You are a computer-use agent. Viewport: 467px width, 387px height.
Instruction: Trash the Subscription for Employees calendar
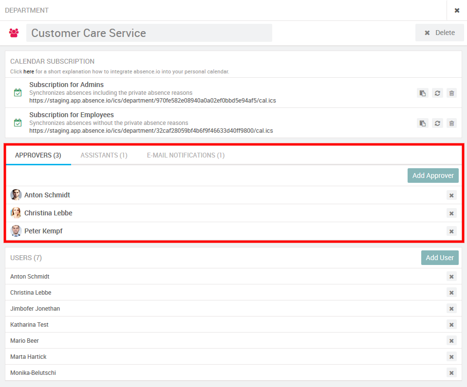[x=452, y=123]
